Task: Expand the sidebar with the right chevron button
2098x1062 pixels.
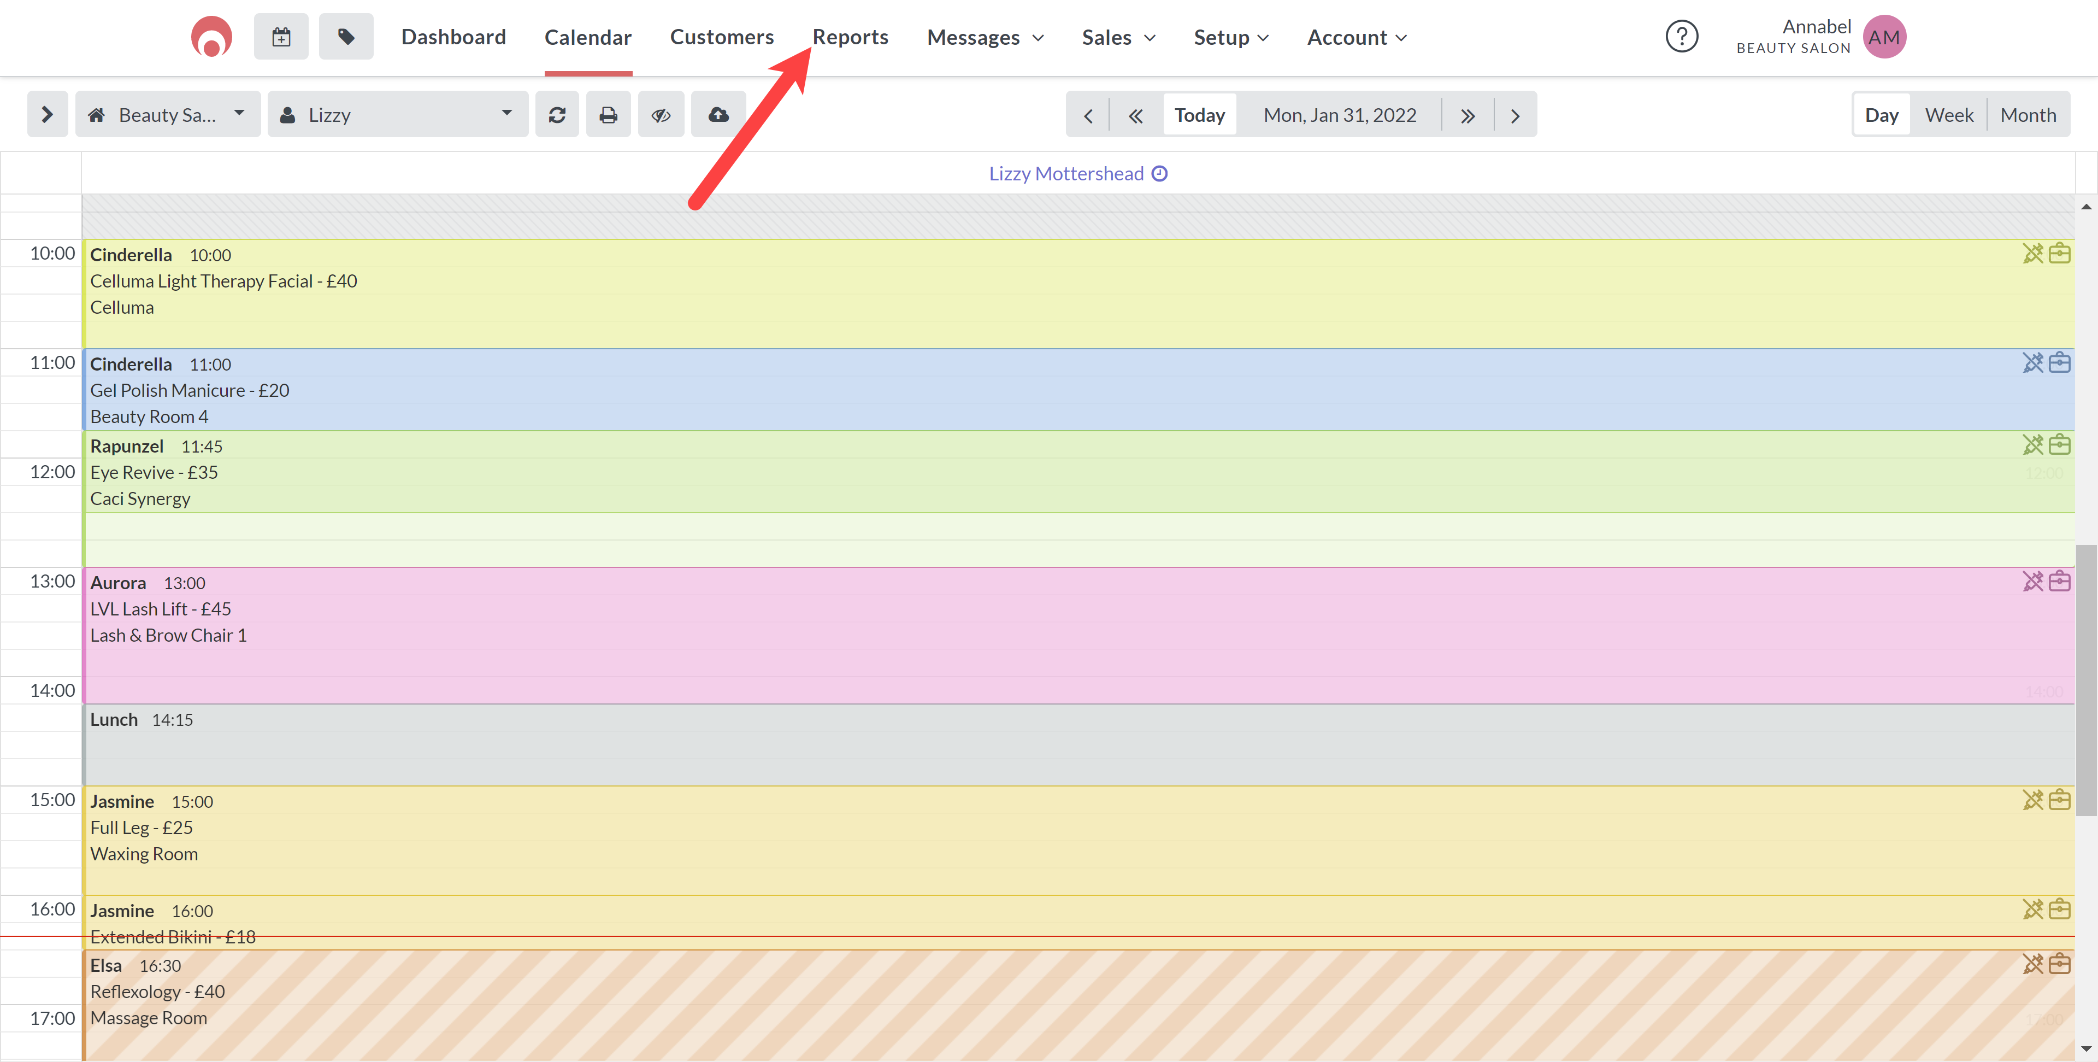Action: pos(47,115)
